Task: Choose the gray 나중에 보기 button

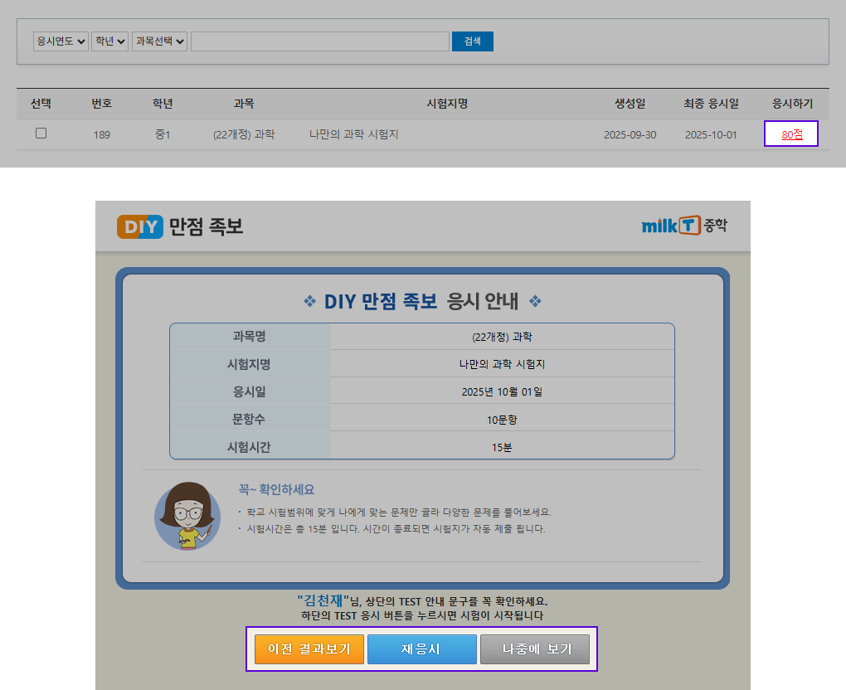Action: tap(535, 649)
